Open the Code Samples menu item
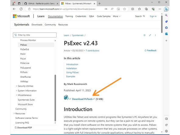The width and height of the screenshot is (180, 135). 104,16
